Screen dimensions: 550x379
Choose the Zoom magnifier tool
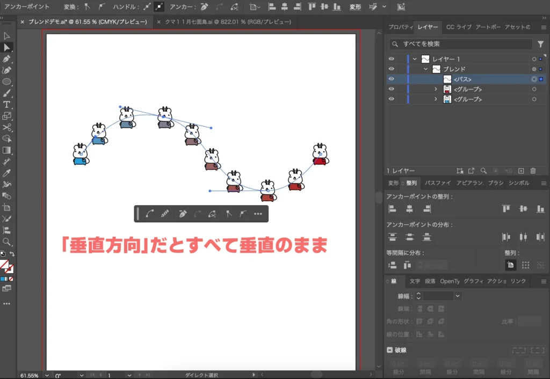(7, 242)
